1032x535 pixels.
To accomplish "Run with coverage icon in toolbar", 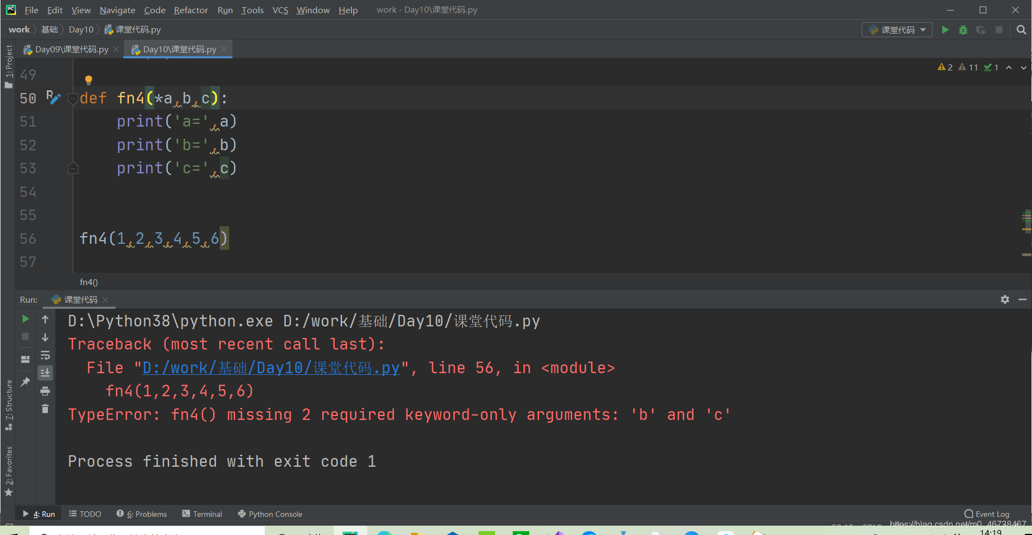I will 981,30.
